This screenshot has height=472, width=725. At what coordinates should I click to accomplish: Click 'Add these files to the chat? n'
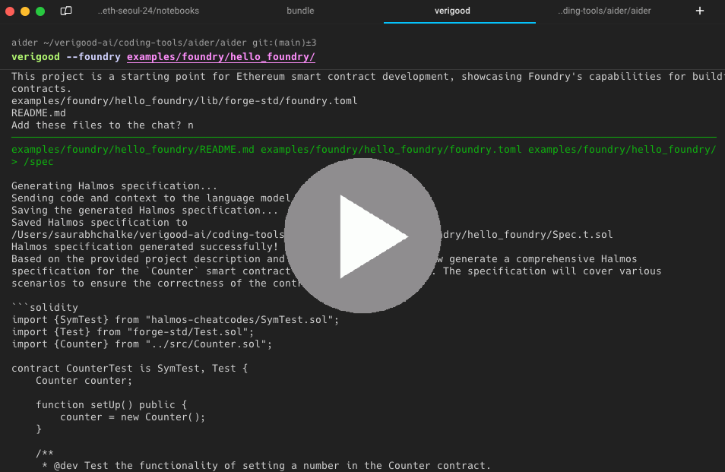pyautogui.click(x=102, y=125)
